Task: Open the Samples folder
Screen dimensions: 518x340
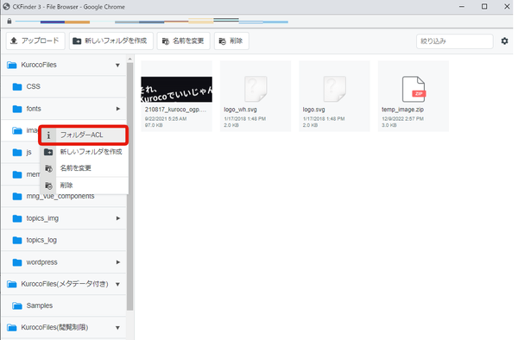Action: coord(64,305)
